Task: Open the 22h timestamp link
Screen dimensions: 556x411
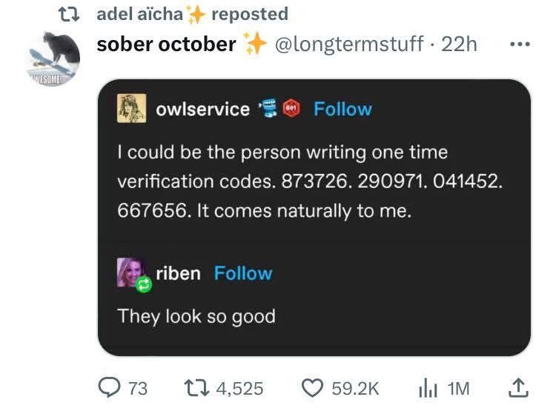Action: [459, 44]
